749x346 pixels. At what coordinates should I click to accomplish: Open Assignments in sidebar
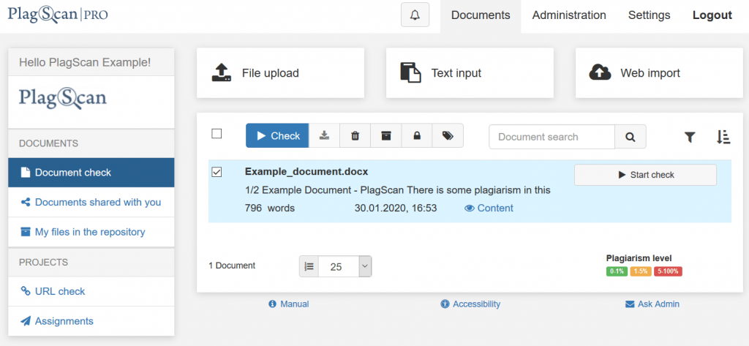pos(91,321)
